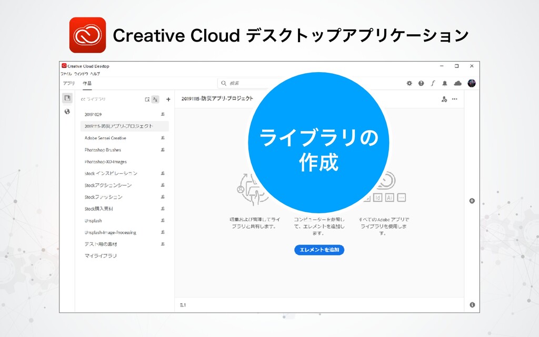Click the shared icon beside Unsplash
This screenshot has width=539, height=337.
(163, 221)
